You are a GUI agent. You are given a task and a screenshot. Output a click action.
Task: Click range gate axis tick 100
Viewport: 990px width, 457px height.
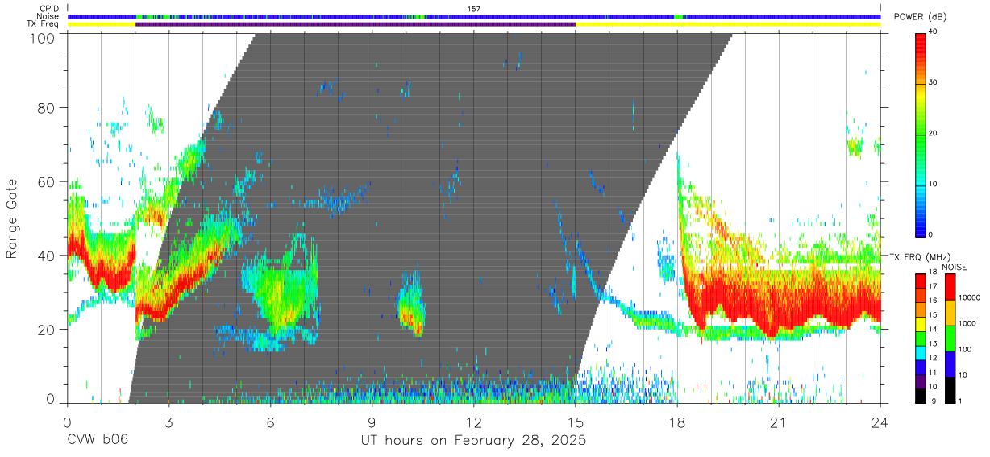(42, 38)
